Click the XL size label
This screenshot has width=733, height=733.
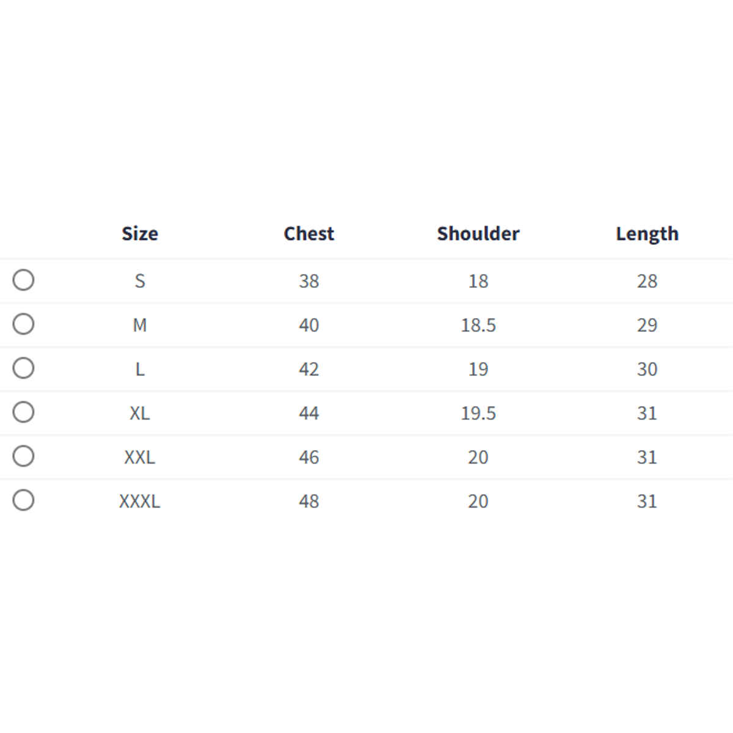(x=140, y=413)
